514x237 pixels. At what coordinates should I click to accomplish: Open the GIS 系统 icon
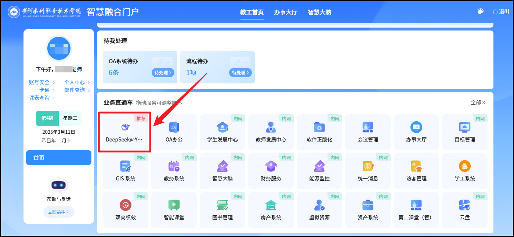tap(125, 166)
